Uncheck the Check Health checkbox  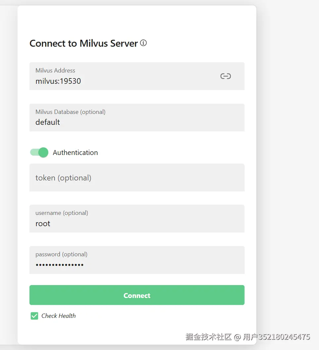pos(34,316)
